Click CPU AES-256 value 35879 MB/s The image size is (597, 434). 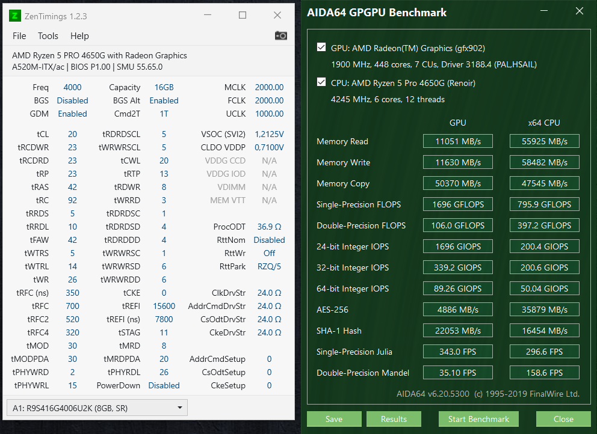tap(545, 310)
